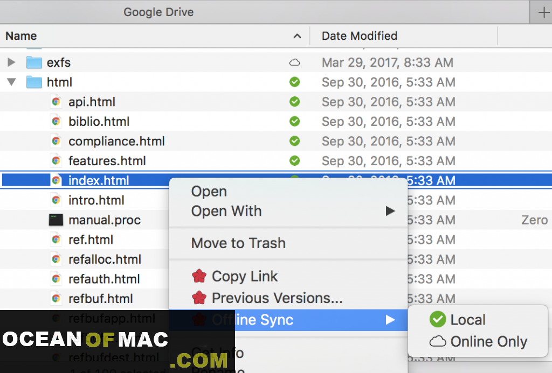The width and height of the screenshot is (552, 373).
Task: Click the Chrome icon beside features.html
Action: 56,161
